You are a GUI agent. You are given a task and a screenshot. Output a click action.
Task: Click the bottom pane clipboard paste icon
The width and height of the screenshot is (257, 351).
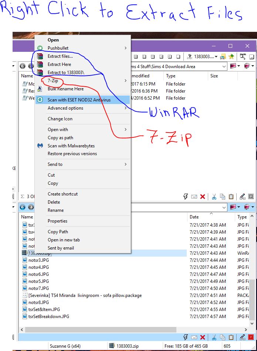tap(231, 337)
